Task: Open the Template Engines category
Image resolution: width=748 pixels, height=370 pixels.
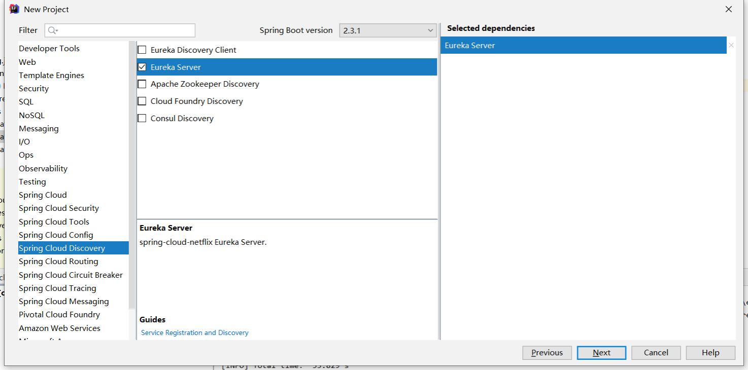Action: coord(74,75)
